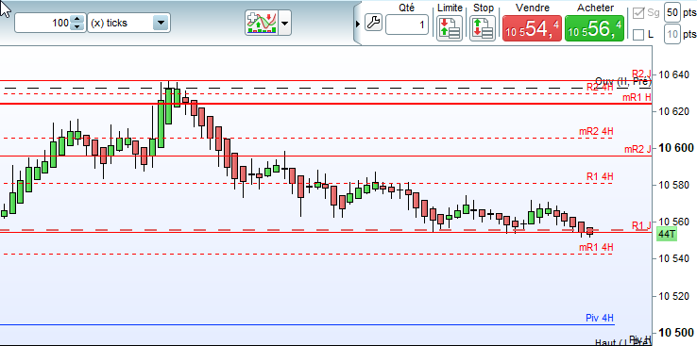Toggle the Sg checkbox
This screenshot has height=346, width=697.
pyautogui.click(x=638, y=13)
